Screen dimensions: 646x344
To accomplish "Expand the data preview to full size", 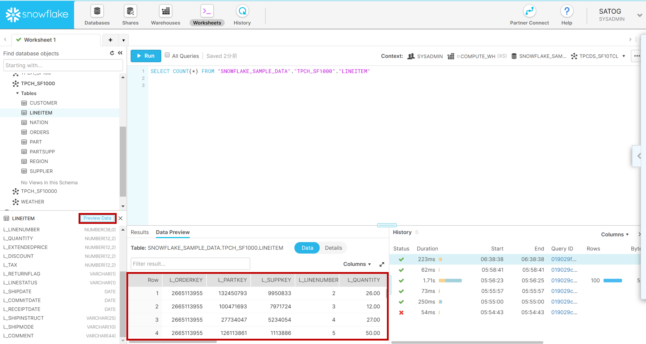I will tap(382, 264).
